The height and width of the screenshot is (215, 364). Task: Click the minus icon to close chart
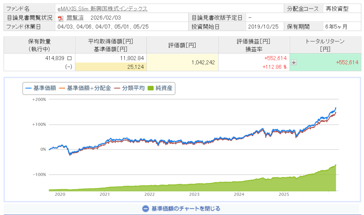[145, 209]
